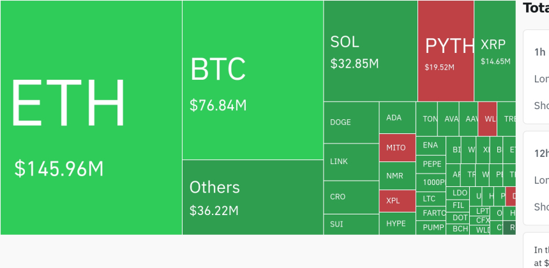Image resolution: width=549 pixels, height=268 pixels.
Task: Select the DOGE tile
Action: pos(350,122)
